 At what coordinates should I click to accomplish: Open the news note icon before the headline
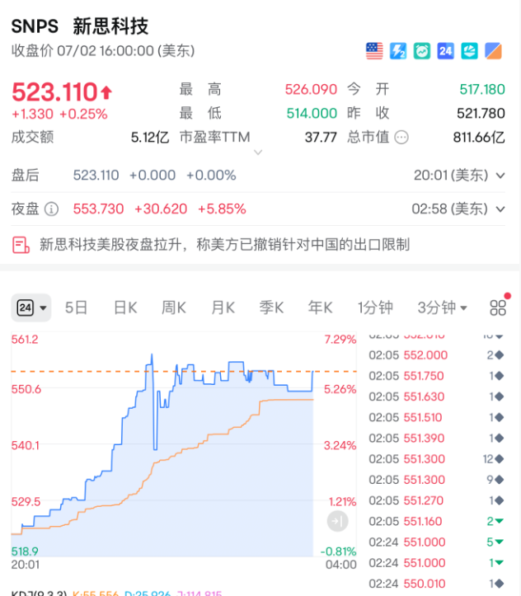click(x=21, y=244)
